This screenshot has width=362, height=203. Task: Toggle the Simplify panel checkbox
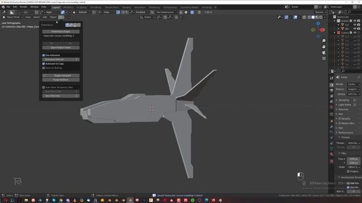tap(339, 119)
